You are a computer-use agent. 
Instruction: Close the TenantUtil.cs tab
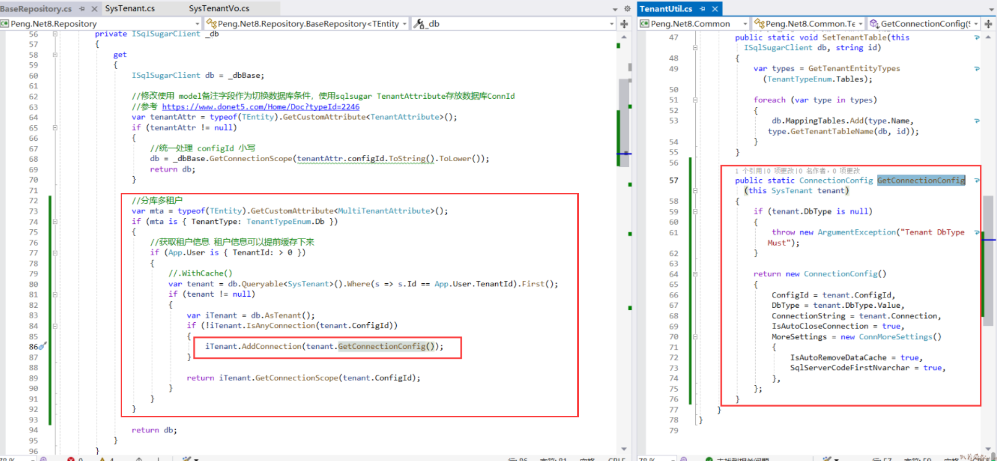pos(715,9)
